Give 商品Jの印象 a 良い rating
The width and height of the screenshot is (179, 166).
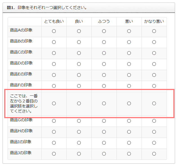tap(79, 154)
